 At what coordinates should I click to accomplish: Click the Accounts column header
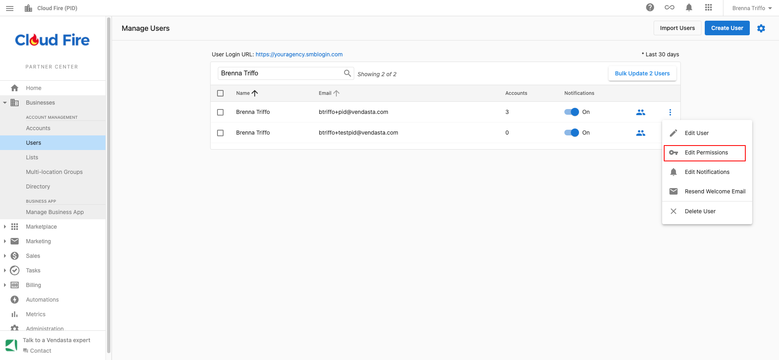tap(516, 93)
